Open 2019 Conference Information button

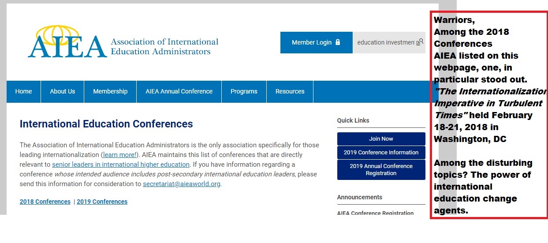[x=381, y=152]
